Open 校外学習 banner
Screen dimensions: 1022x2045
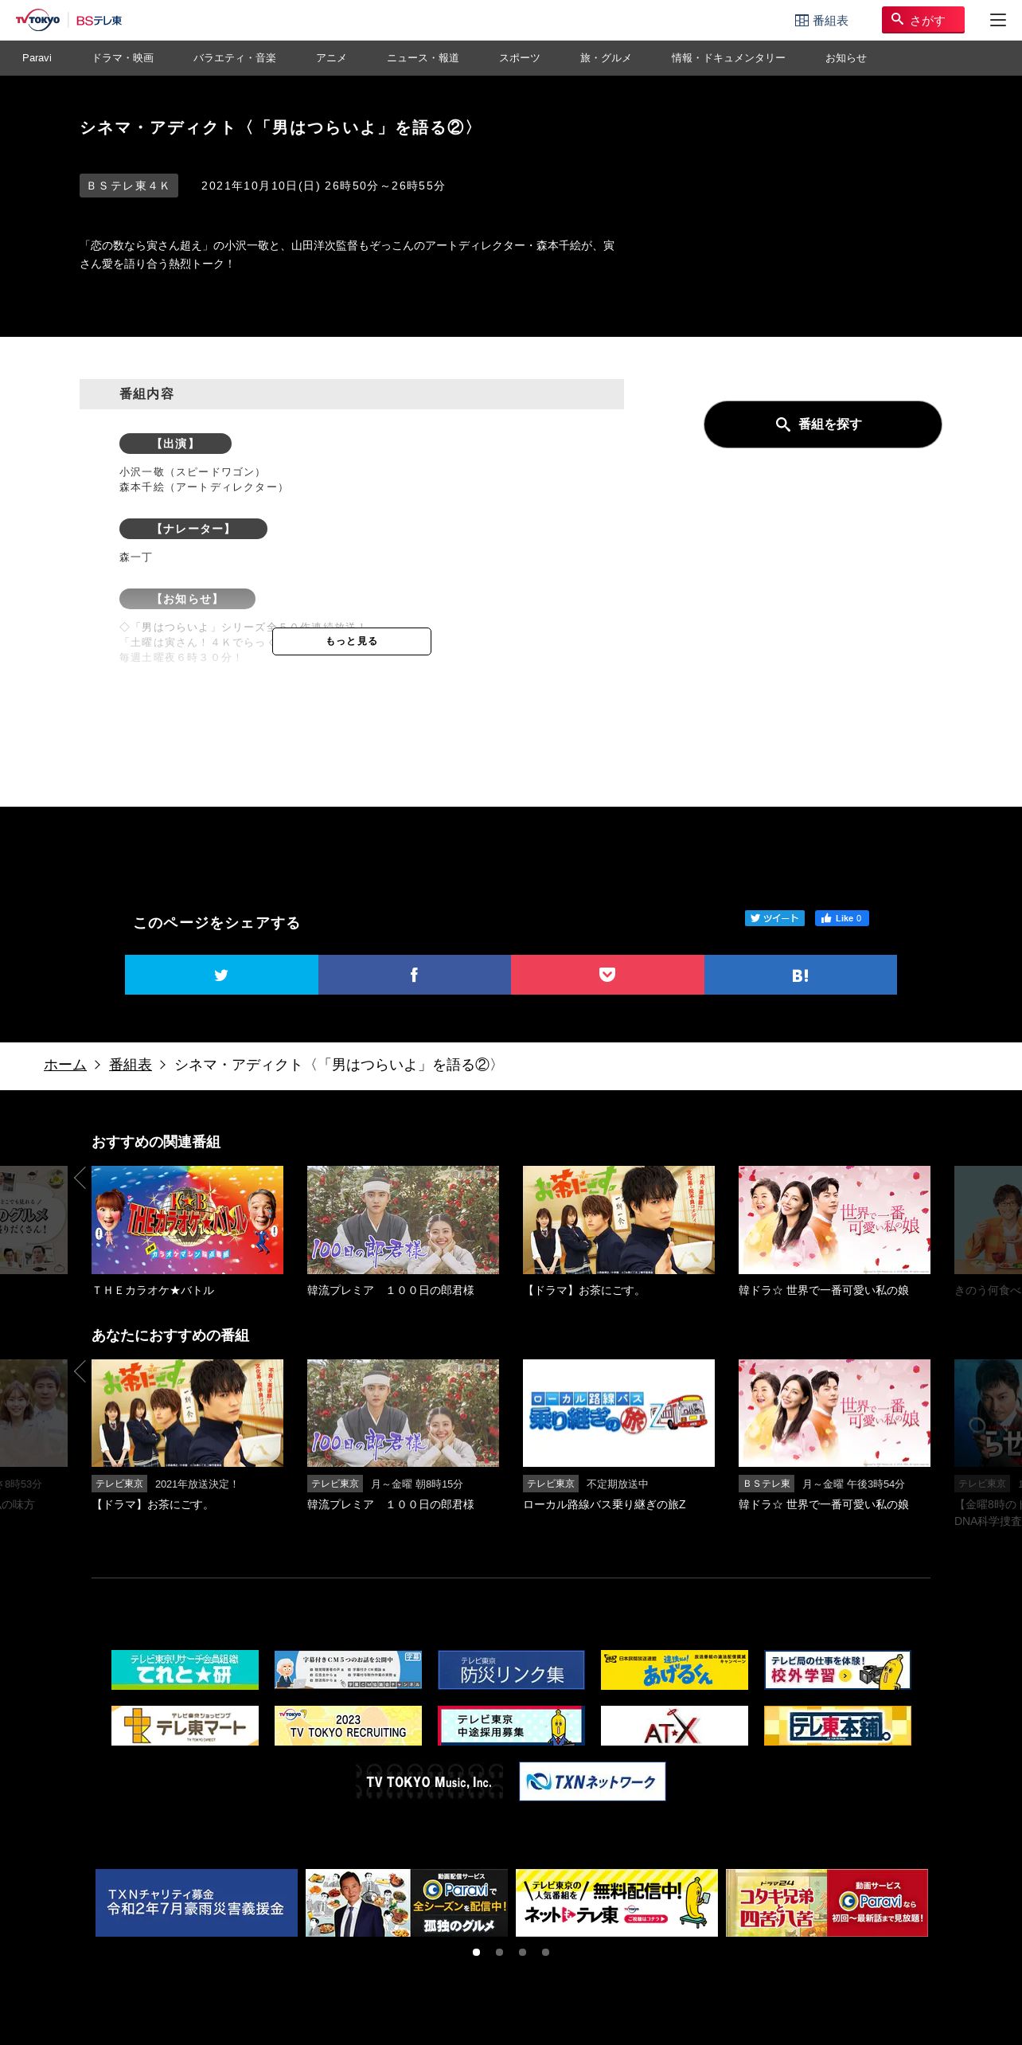pyautogui.click(x=837, y=1670)
